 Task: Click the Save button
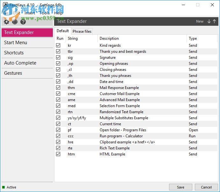pos(181,187)
